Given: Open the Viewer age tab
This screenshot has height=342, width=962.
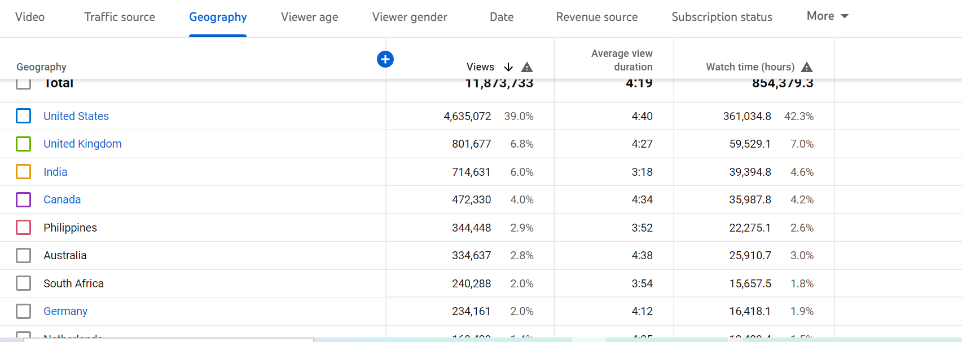Looking at the screenshot, I should [309, 17].
